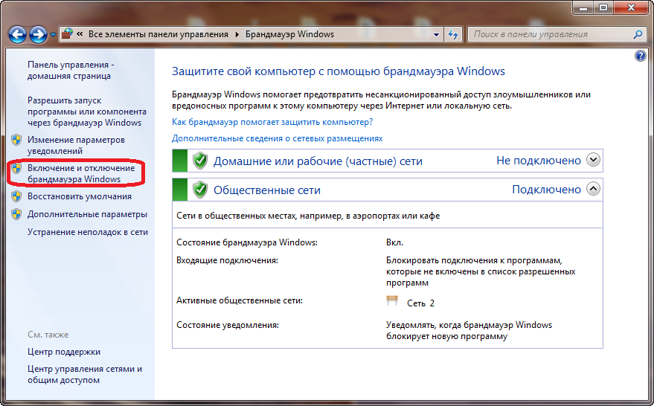Click 'Активные общественные сети:' label

click(240, 300)
